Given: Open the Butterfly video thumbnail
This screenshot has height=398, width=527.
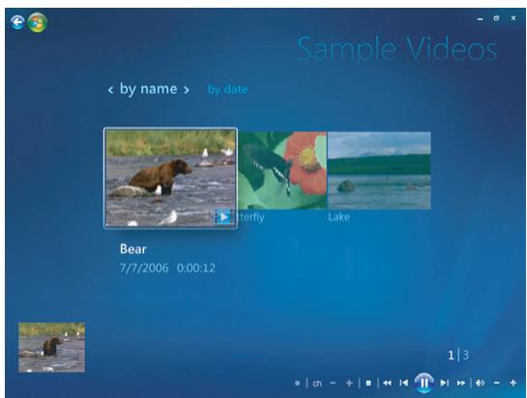Looking at the screenshot, I should (x=282, y=171).
